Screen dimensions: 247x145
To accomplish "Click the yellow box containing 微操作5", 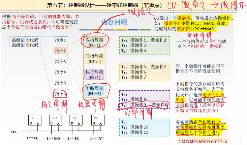I will point(145,72).
